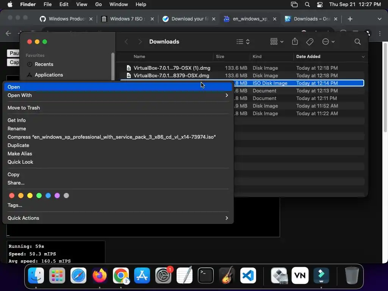This screenshot has height=291, width=388.
Task: Open Chrome tab search dropdown
Action: click(x=380, y=19)
